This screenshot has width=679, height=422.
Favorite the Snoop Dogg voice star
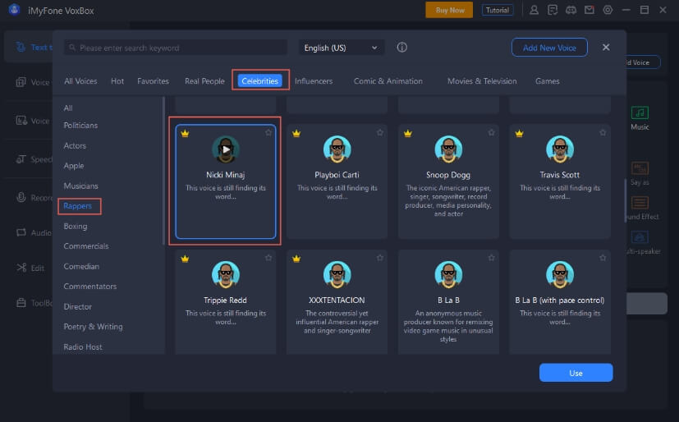[491, 132]
